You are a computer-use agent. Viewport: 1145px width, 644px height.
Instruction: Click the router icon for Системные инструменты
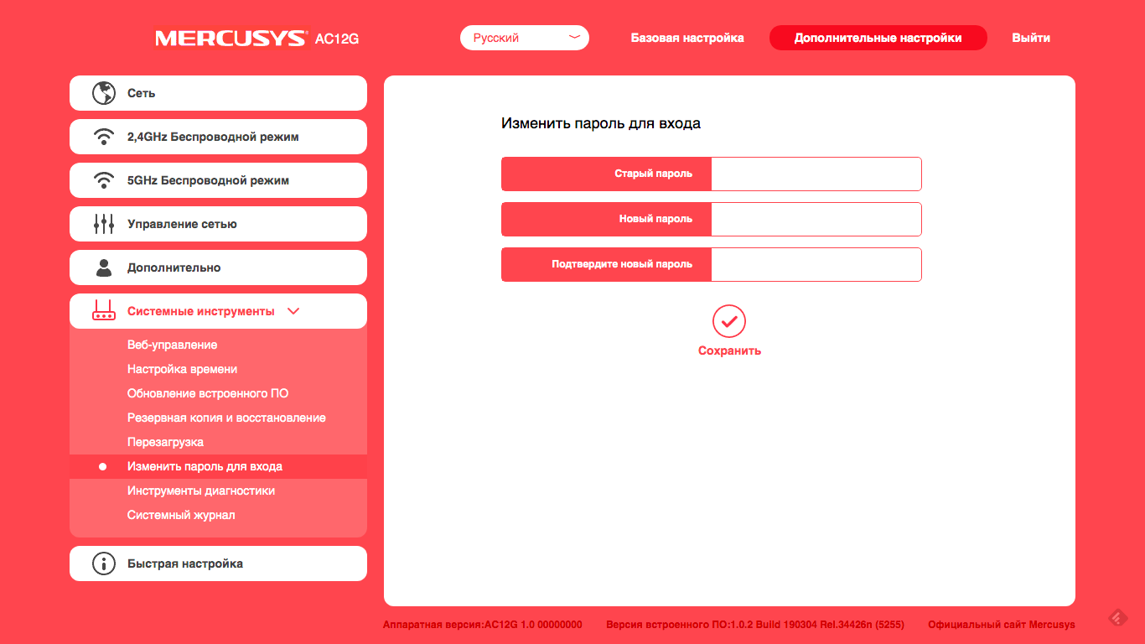(x=103, y=311)
